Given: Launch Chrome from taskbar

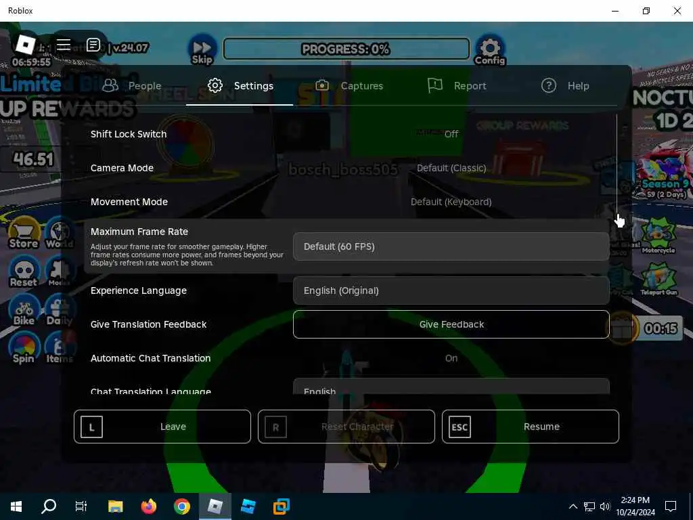Looking at the screenshot, I should pyautogui.click(x=181, y=506).
